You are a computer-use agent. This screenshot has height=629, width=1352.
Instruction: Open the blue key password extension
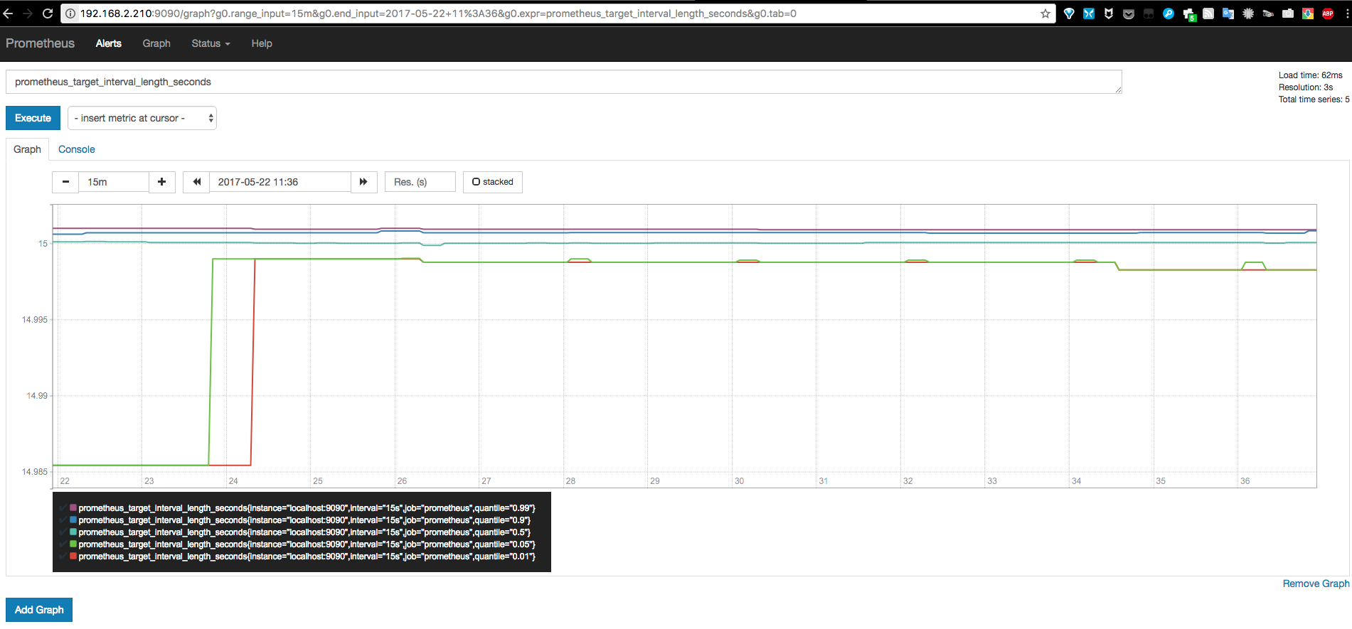click(1169, 14)
